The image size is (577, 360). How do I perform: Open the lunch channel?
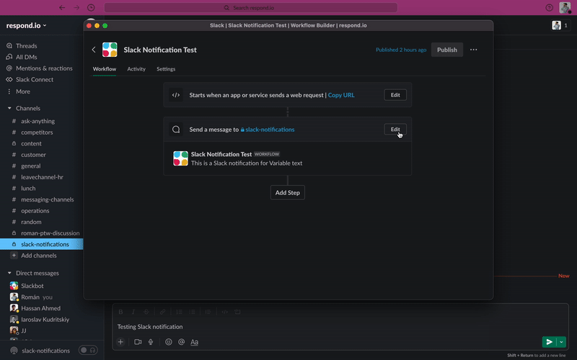[x=28, y=188]
